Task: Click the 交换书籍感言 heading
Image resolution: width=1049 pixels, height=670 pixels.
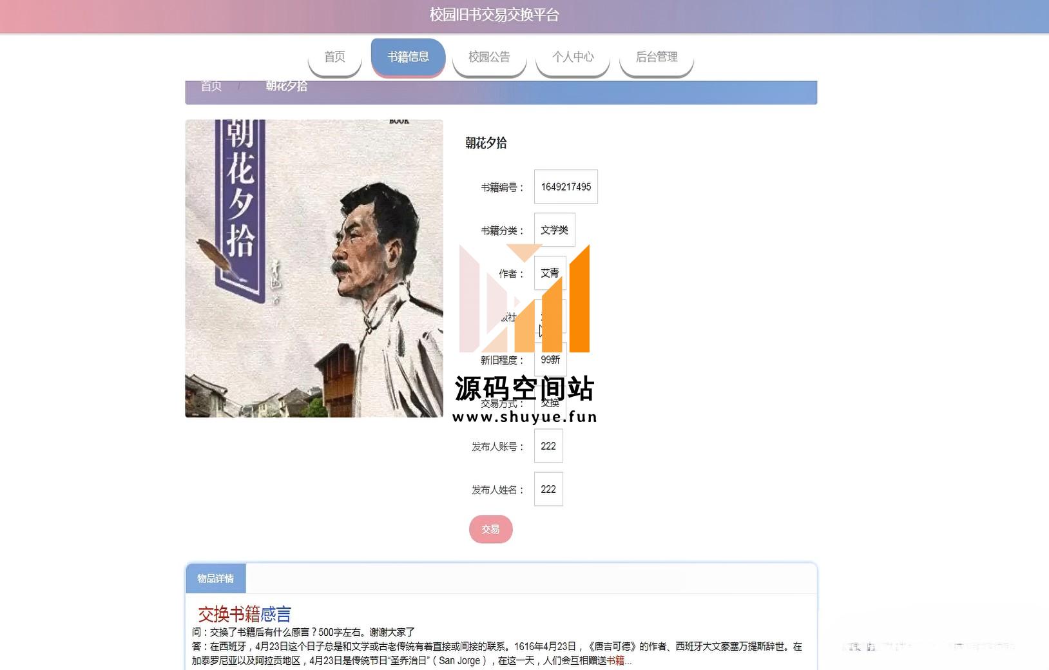Action: (244, 614)
